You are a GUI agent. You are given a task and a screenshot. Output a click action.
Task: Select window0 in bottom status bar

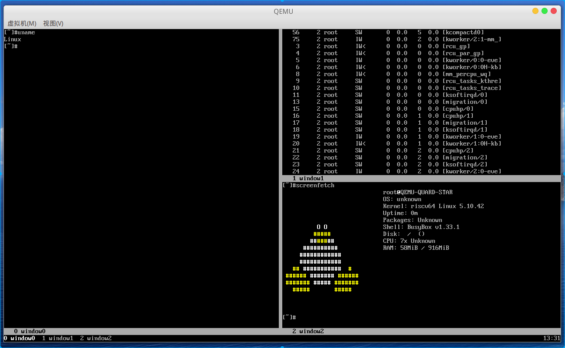19,338
